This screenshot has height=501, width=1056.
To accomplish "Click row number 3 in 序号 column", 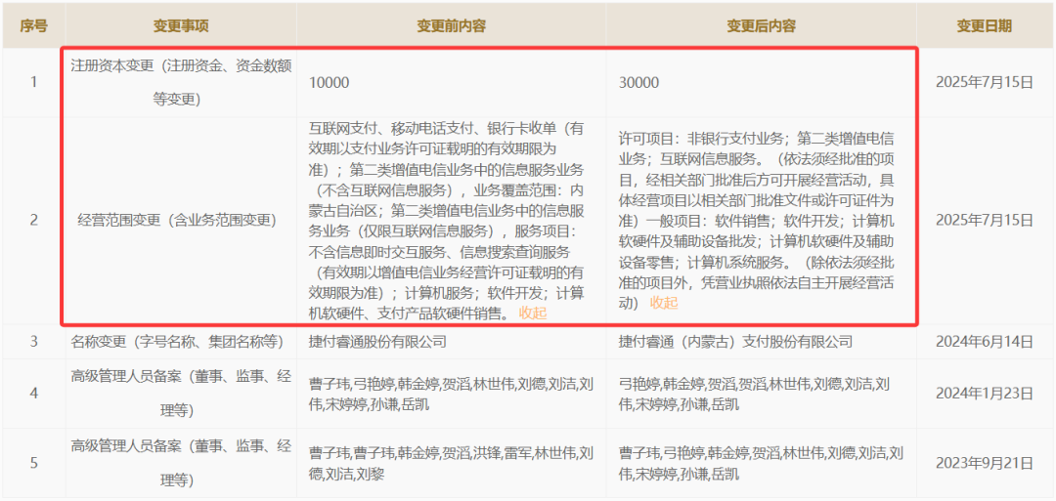I will tap(33, 342).
